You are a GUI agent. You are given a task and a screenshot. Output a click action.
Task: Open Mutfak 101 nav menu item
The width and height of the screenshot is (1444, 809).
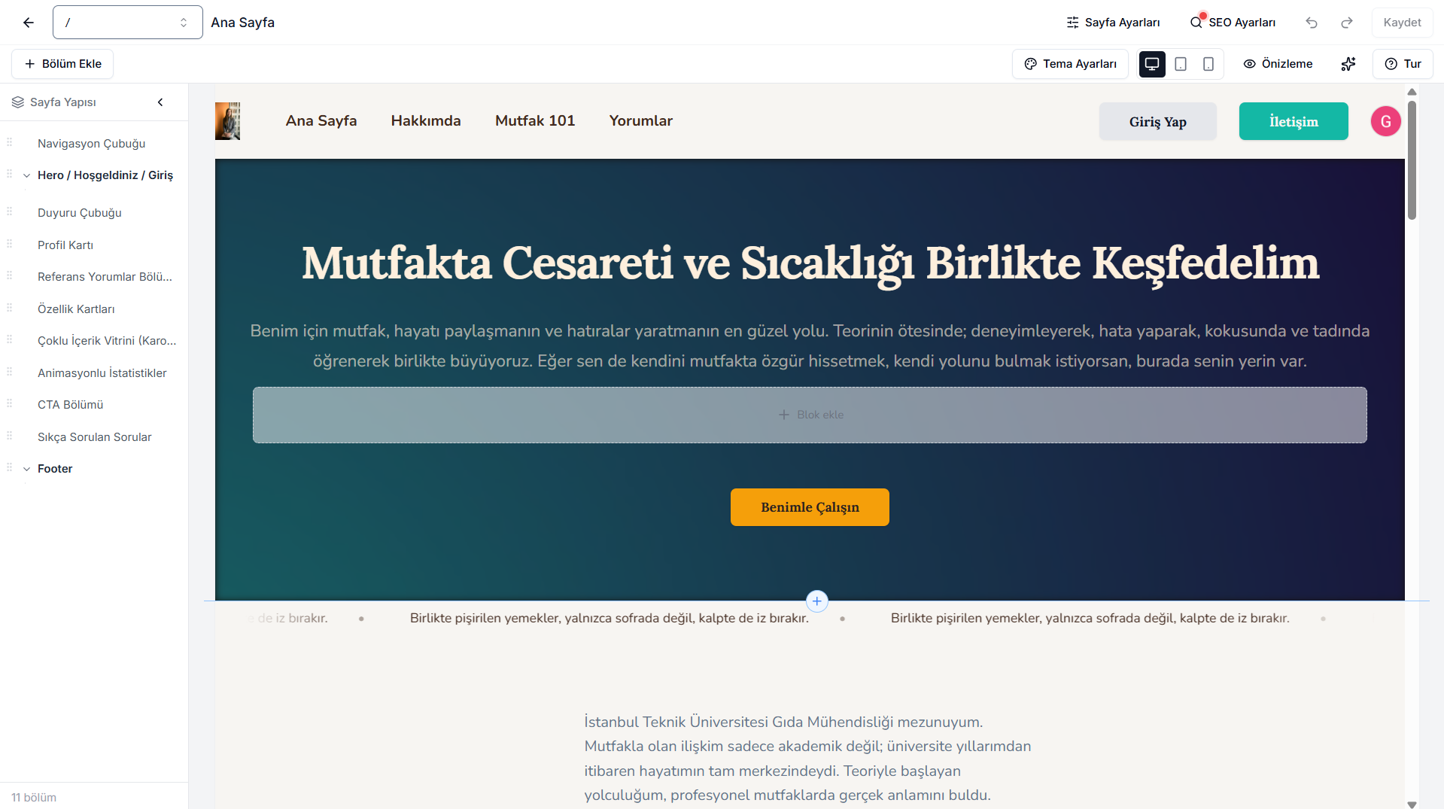click(535, 121)
